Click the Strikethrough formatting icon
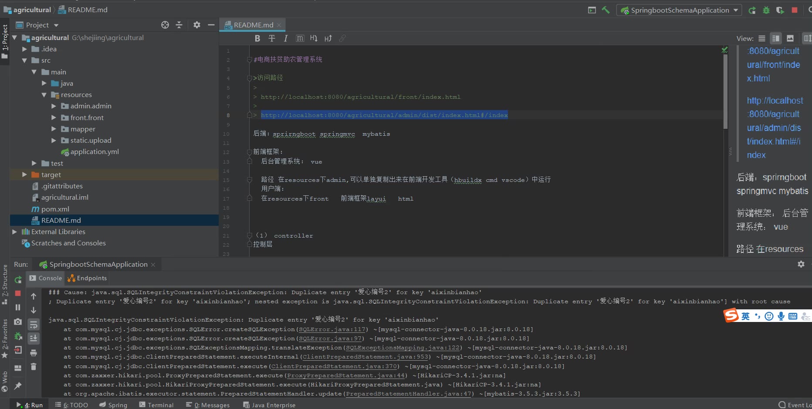Image resolution: width=812 pixels, height=409 pixels. (272, 38)
